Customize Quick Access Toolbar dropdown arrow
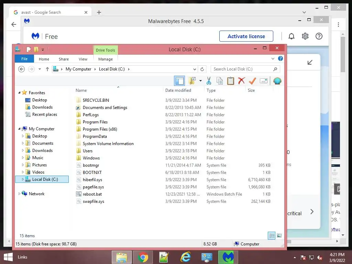352x264 pixels. click(x=43, y=49)
